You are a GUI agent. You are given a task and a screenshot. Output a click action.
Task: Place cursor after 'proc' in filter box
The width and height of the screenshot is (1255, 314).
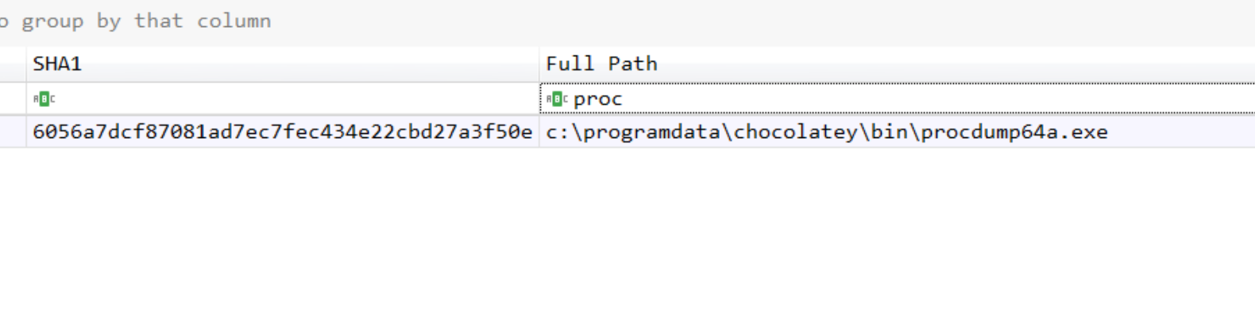(624, 99)
